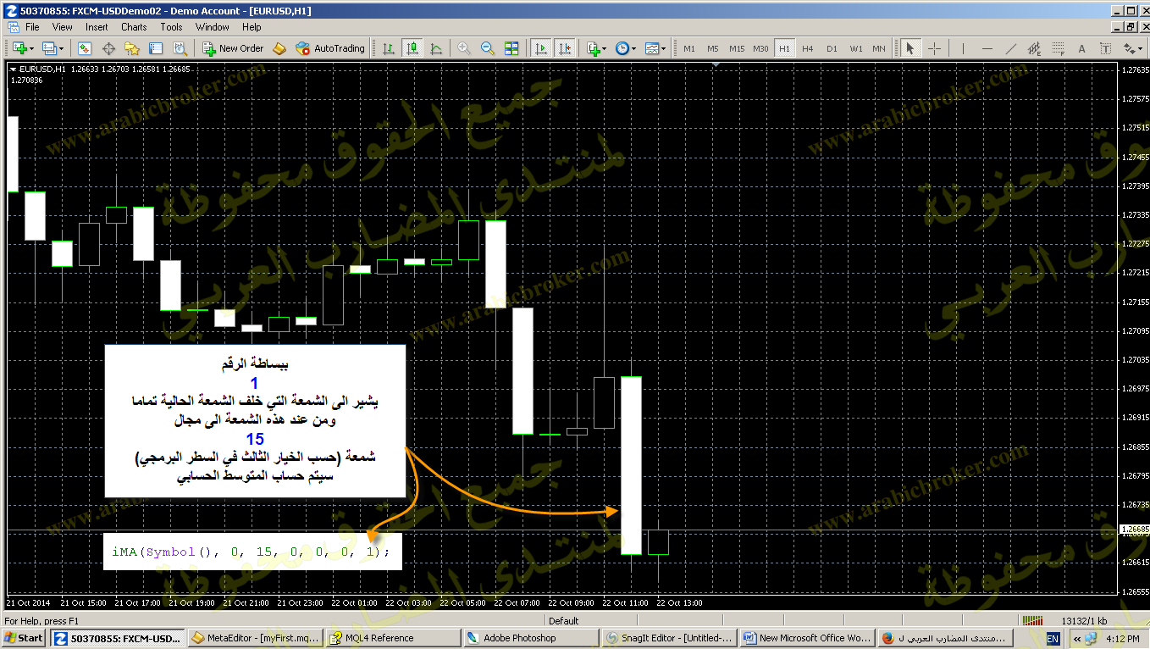The image size is (1150, 649).
Task: Open the Profiles toolbar icon
Action: pyautogui.click(x=48, y=48)
